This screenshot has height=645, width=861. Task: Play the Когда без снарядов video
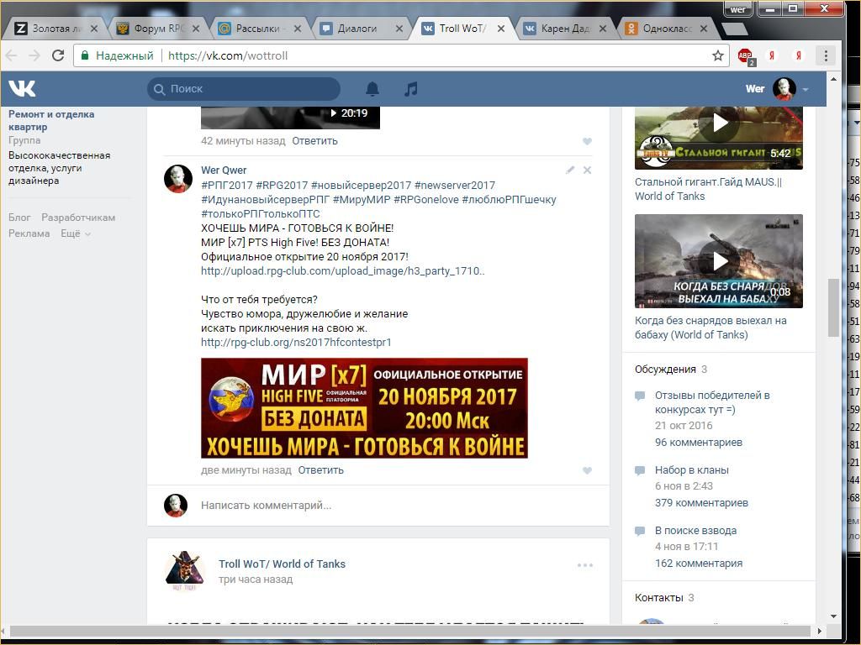[719, 261]
